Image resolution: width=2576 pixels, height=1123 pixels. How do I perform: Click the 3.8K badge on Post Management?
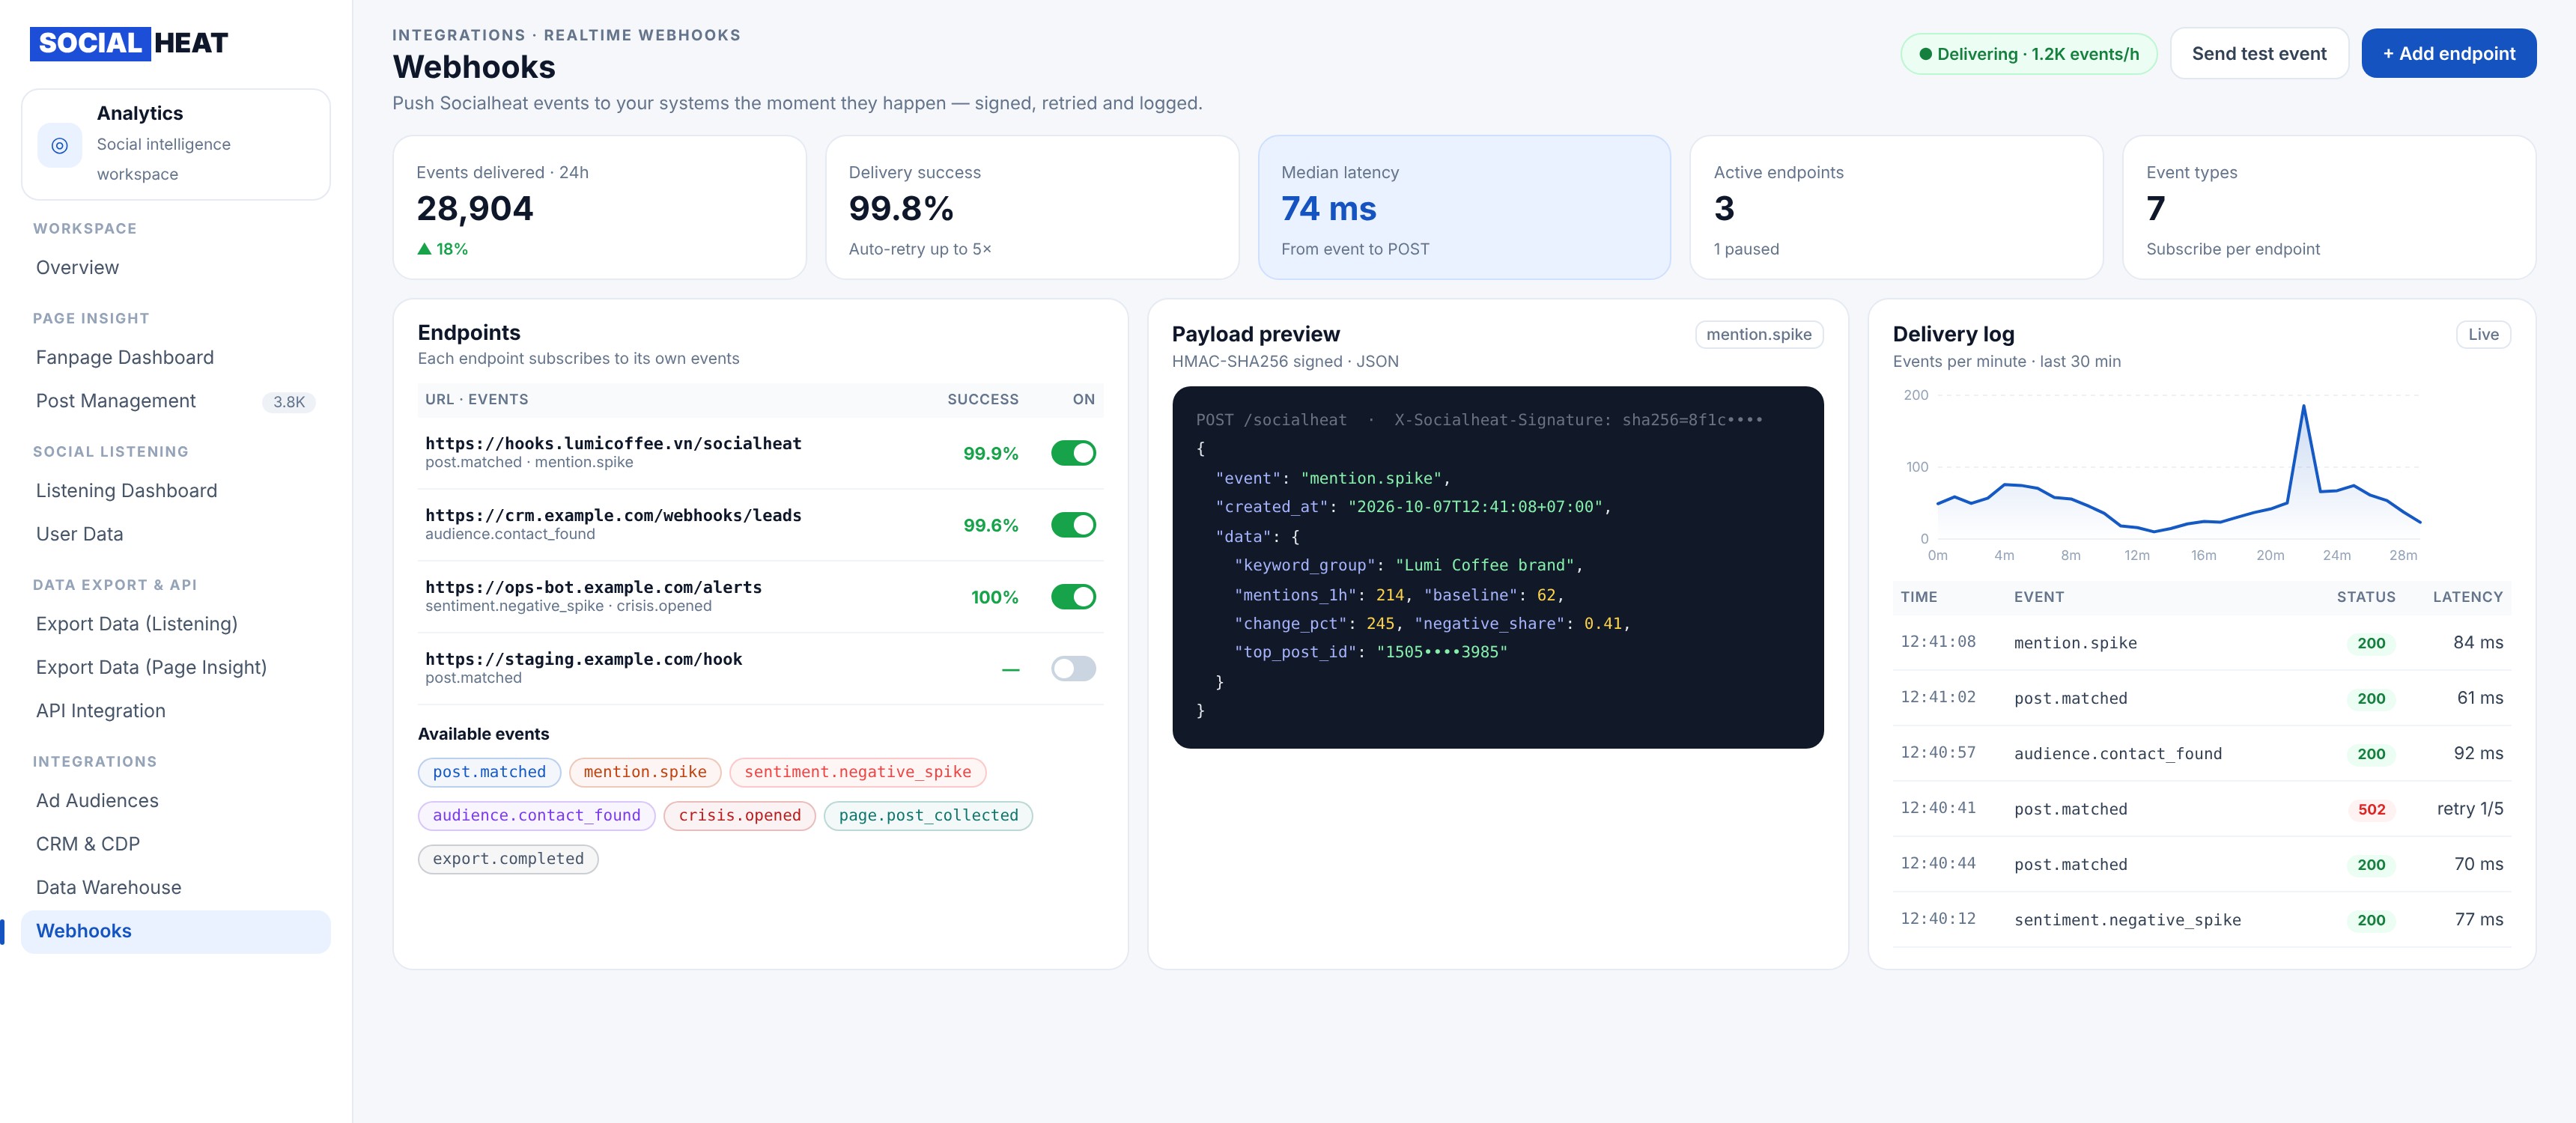[289, 402]
